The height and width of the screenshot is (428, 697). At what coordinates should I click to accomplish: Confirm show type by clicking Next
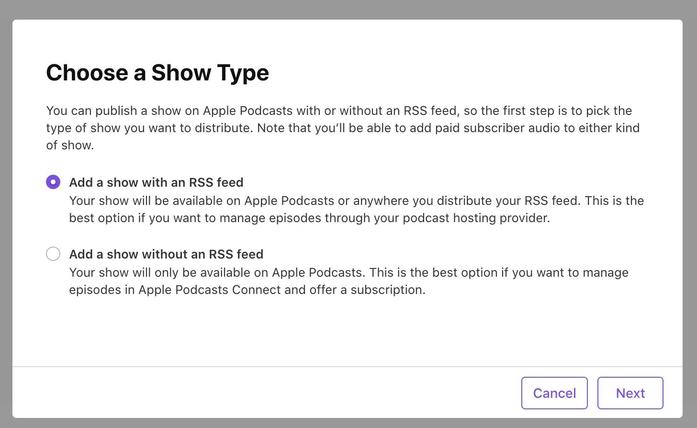(630, 393)
